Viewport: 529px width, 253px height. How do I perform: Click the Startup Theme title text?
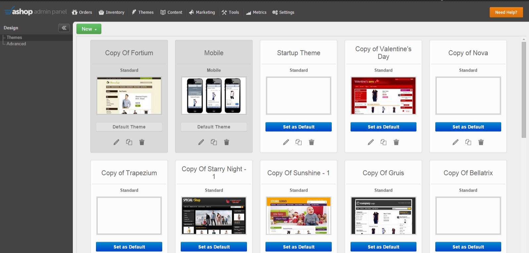tap(299, 53)
